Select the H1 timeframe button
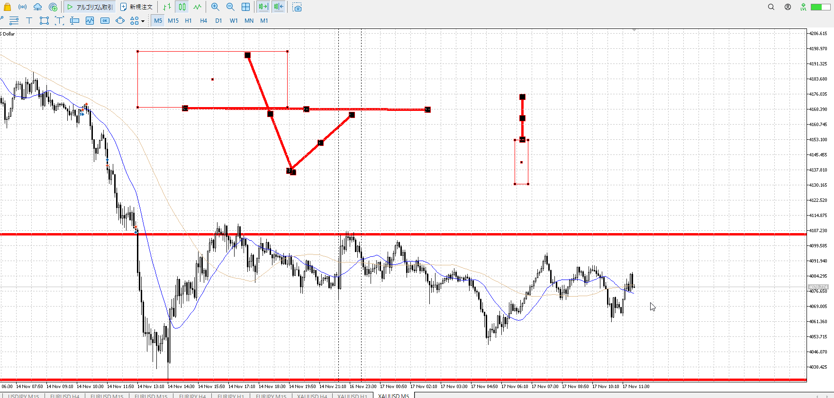The height and width of the screenshot is (398, 834). 188,21
